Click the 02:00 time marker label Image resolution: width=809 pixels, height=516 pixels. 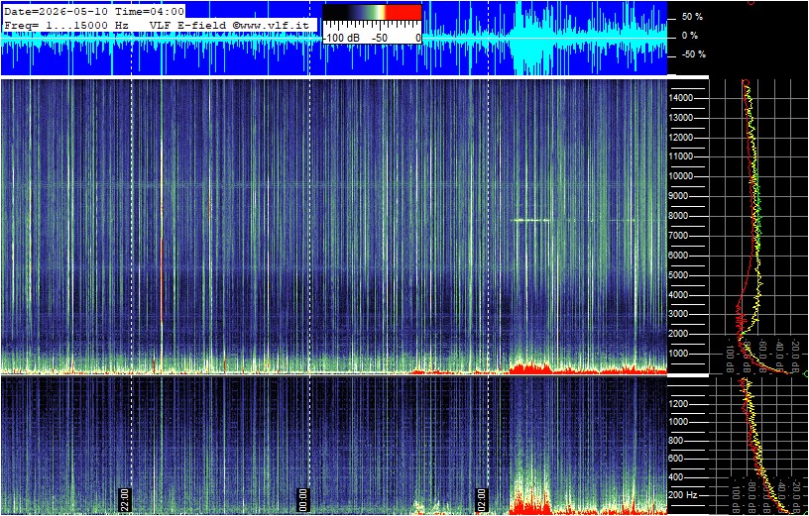(482, 499)
